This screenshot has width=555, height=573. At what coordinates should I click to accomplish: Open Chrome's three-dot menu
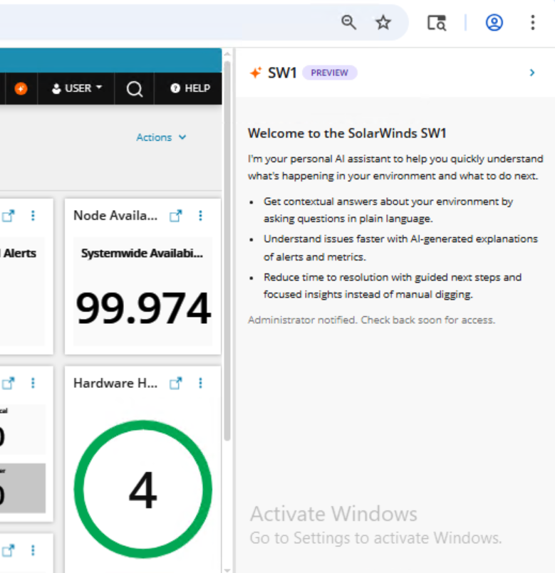(x=533, y=23)
